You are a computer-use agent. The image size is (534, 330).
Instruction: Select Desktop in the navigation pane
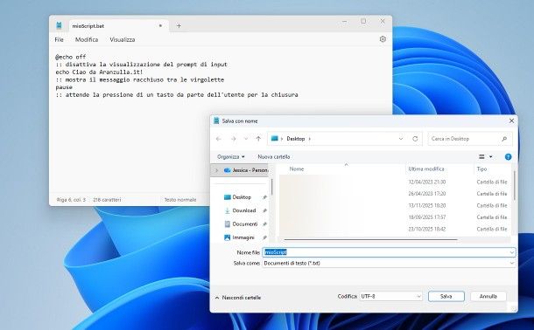coord(242,197)
